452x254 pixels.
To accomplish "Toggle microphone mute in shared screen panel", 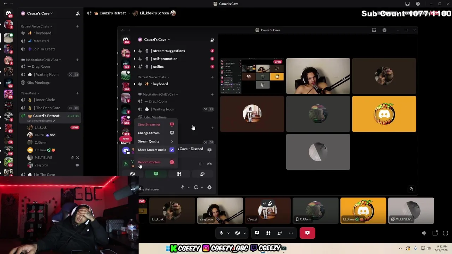I will click(183, 187).
